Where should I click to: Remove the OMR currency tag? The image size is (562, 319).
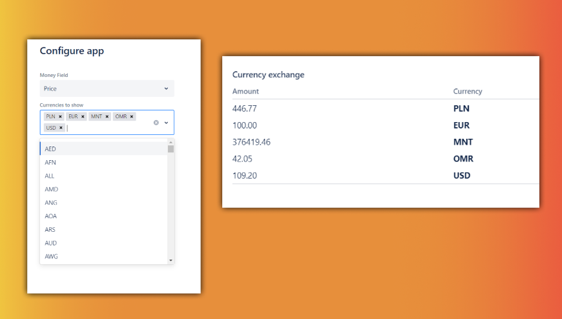click(132, 117)
